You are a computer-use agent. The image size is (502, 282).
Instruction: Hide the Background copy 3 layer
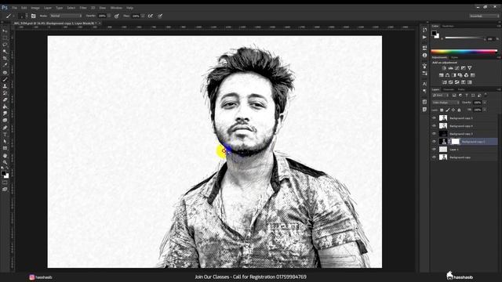click(434, 134)
